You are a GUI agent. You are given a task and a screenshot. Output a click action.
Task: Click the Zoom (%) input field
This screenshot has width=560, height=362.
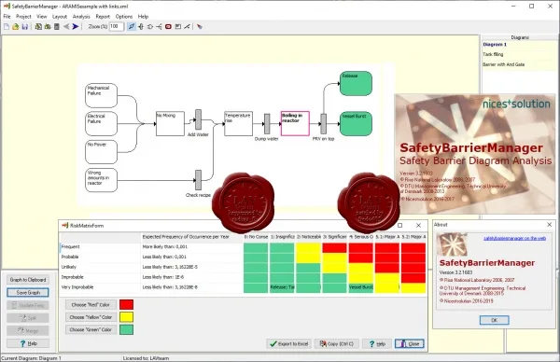[117, 27]
